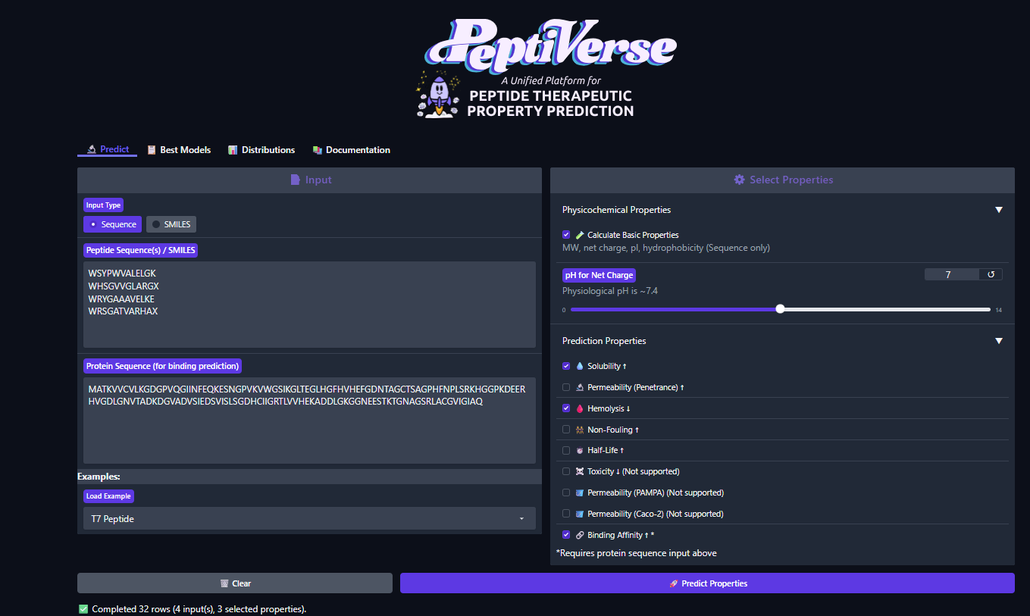Click the icon beside Half-Life
This screenshot has width=1030, height=616.
(580, 450)
